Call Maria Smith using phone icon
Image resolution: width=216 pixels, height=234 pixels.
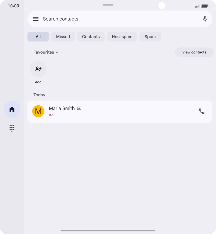[202, 111]
